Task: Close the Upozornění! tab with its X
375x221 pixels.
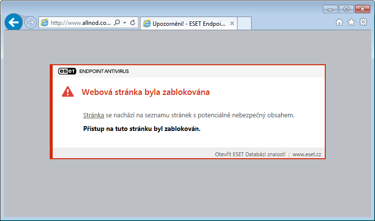Action: tap(232, 23)
